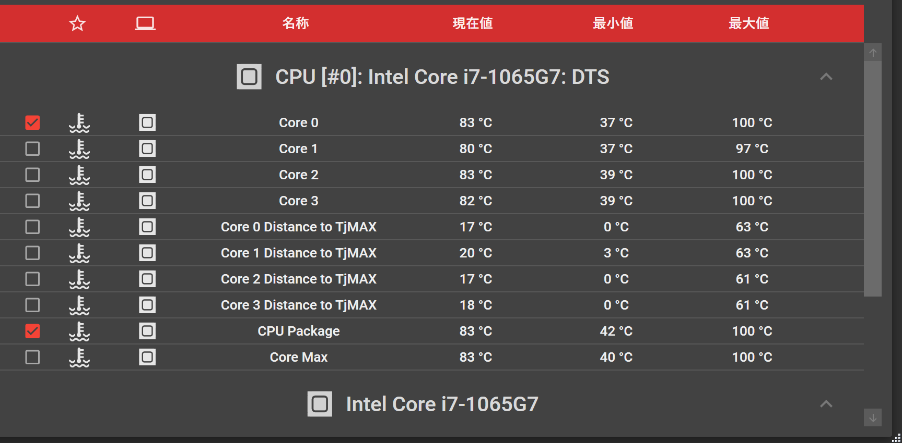Click chip icon beside Intel Core i7-1065G7 heading
The height and width of the screenshot is (443, 902).
pyautogui.click(x=320, y=404)
